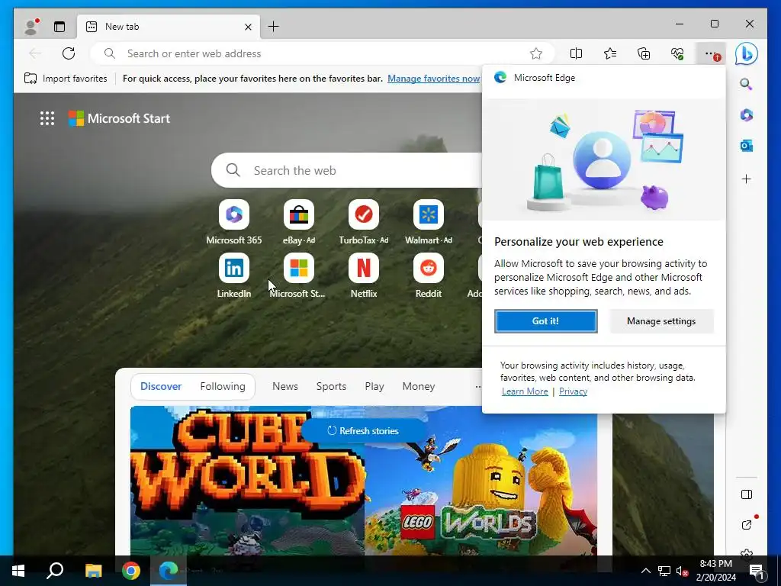The width and height of the screenshot is (781, 586).
Task: Open the Sports feed tab
Action: (x=331, y=386)
